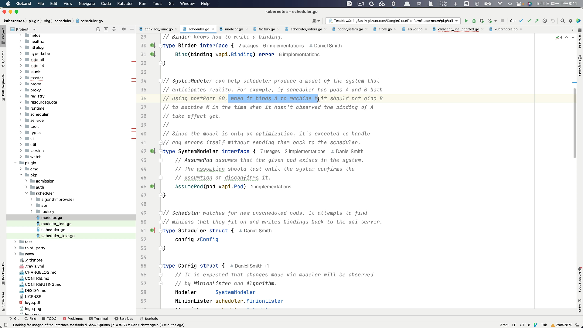Switch to the factory.go tab
This screenshot has width=583, height=328.
(x=266, y=29)
